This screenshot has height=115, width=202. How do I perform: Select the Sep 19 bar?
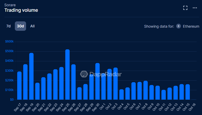pos(32,76)
